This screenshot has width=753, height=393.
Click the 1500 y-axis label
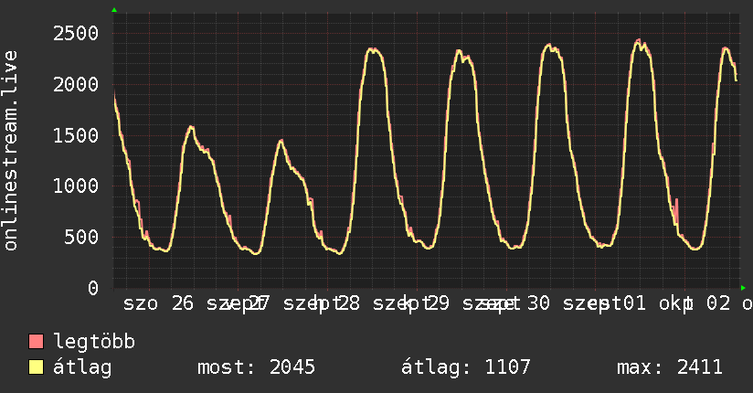[76, 135]
